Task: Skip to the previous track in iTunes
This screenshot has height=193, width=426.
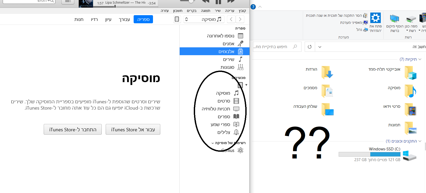Action: pyautogui.click(x=206, y=1)
